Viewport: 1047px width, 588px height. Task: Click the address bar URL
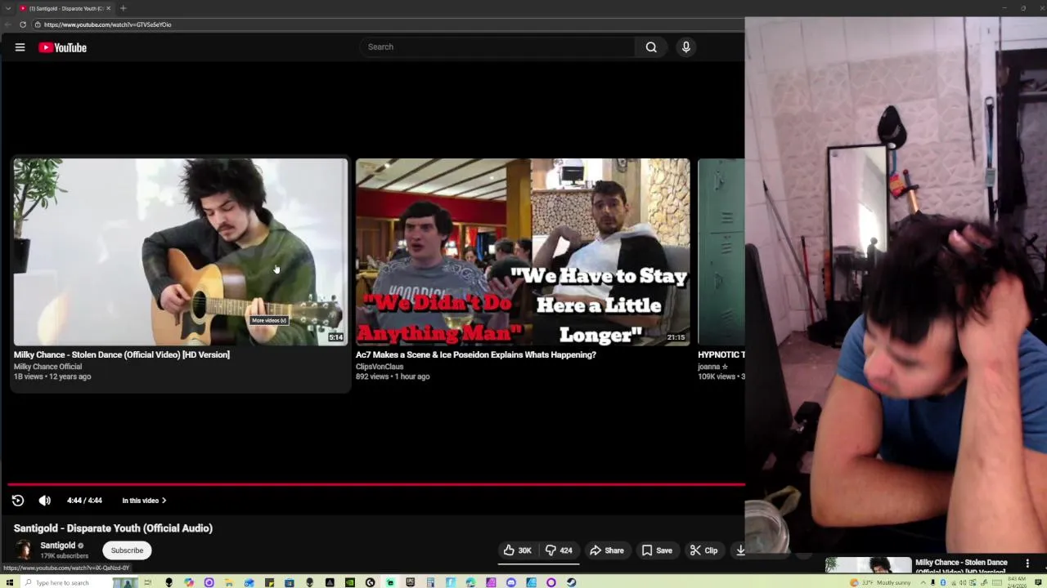coord(107,24)
